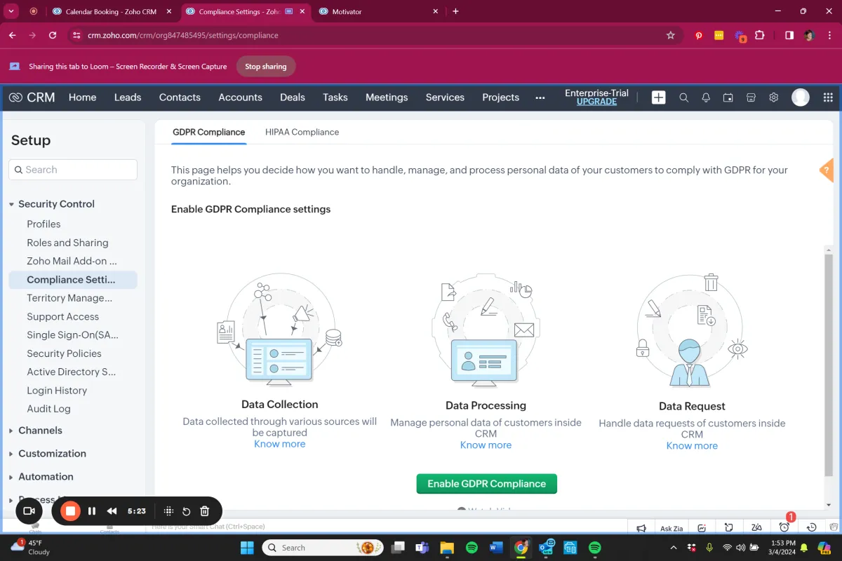Click the UPGRADE link

point(596,102)
